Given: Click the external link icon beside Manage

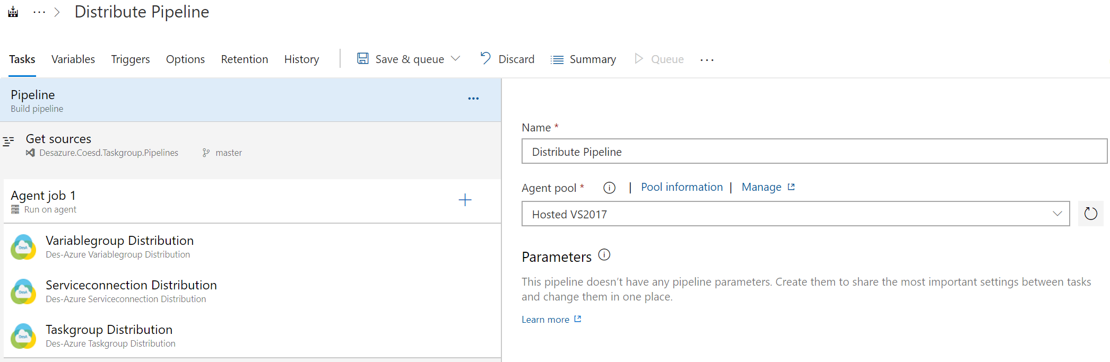Looking at the screenshot, I should coord(791,187).
